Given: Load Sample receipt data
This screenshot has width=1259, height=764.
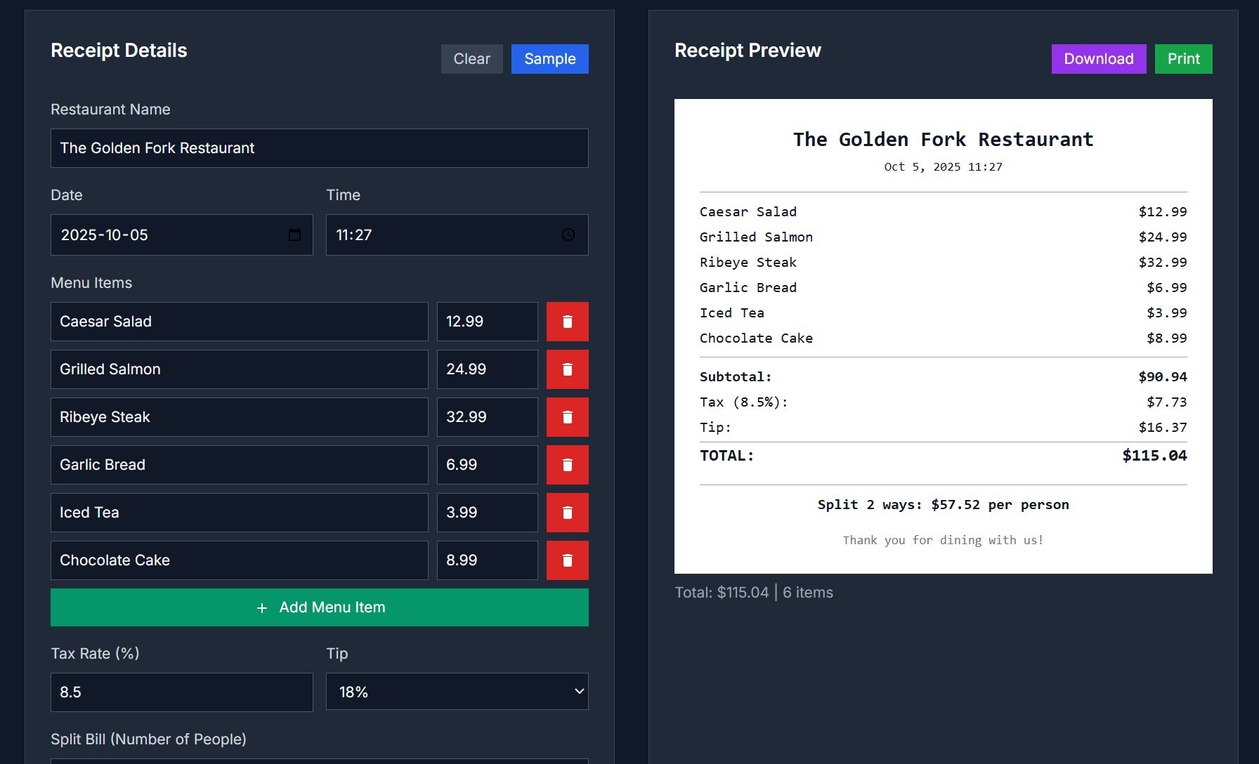Looking at the screenshot, I should pyautogui.click(x=549, y=59).
